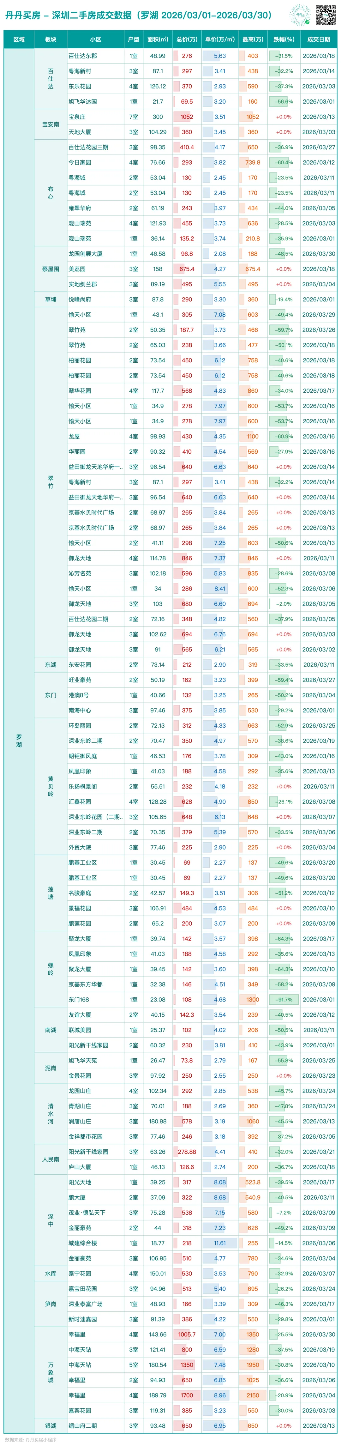The height and width of the screenshot is (1446, 341).
Task: Click the 庐山大厦 community name
Action: 80,1166
